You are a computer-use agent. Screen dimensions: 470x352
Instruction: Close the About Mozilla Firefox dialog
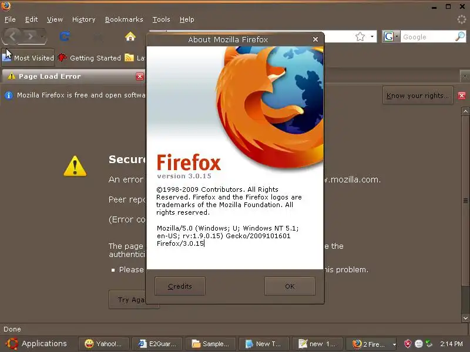pyautogui.click(x=315, y=39)
